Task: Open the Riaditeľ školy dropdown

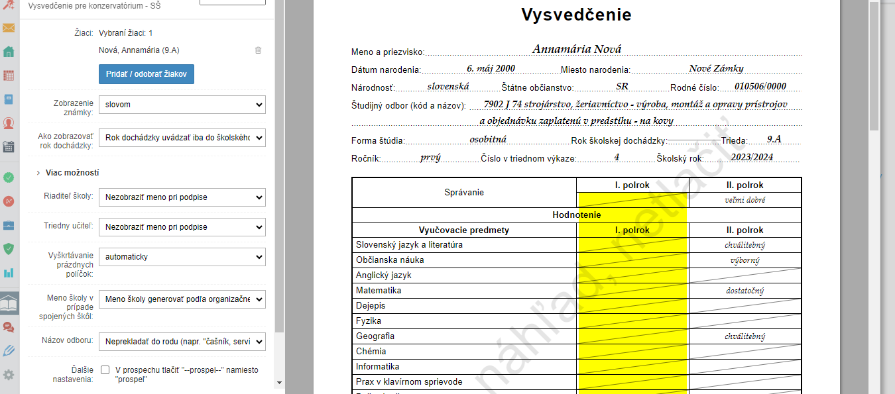Action: tap(182, 197)
